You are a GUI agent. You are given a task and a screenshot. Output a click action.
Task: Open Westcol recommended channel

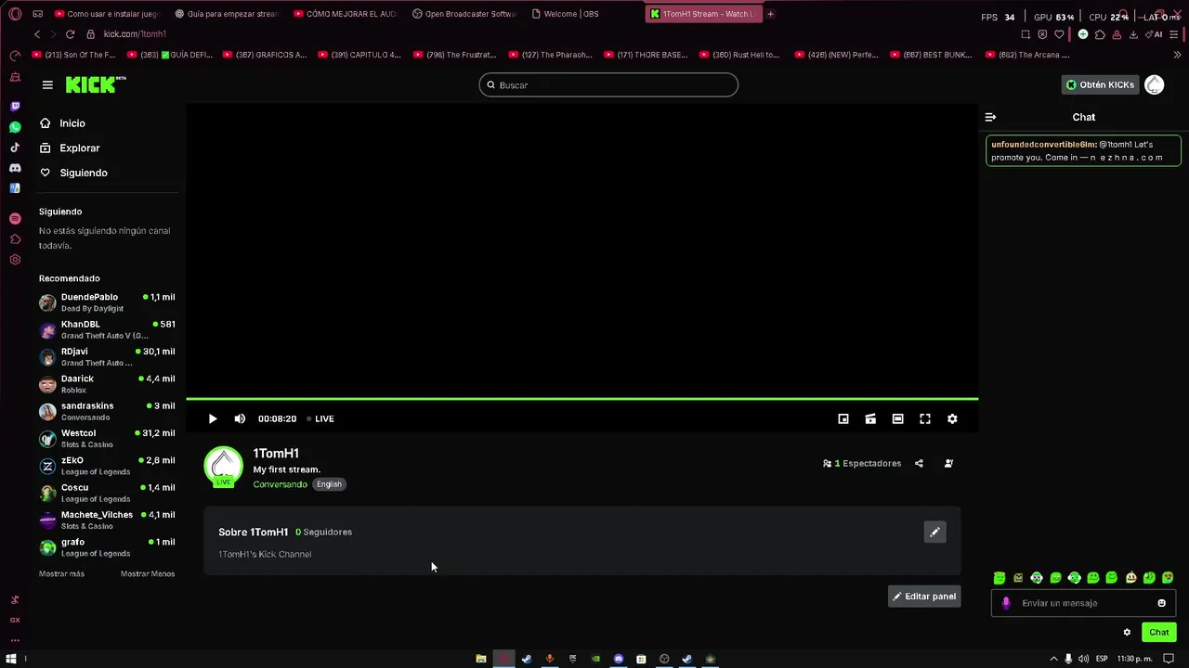(x=107, y=438)
